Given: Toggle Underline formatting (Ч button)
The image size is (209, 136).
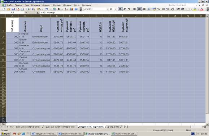Looking at the screenshot, I should pyautogui.click(x=129, y=9).
